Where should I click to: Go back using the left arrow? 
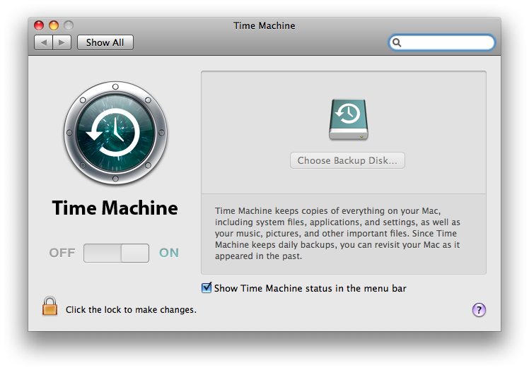point(44,42)
